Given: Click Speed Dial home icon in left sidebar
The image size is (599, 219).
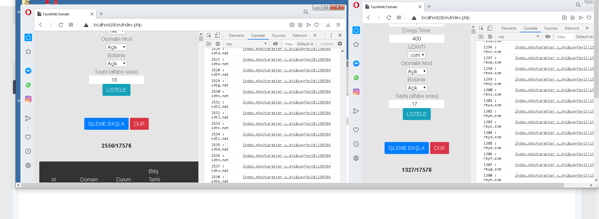Looking at the screenshot, I should click(28, 37).
